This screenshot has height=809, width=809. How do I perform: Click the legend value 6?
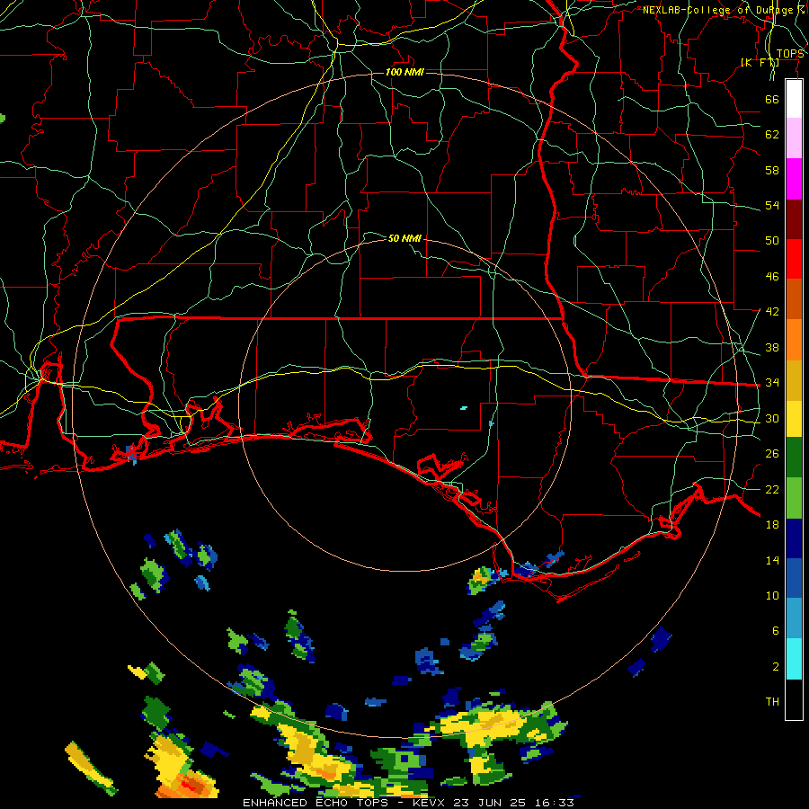(x=776, y=631)
